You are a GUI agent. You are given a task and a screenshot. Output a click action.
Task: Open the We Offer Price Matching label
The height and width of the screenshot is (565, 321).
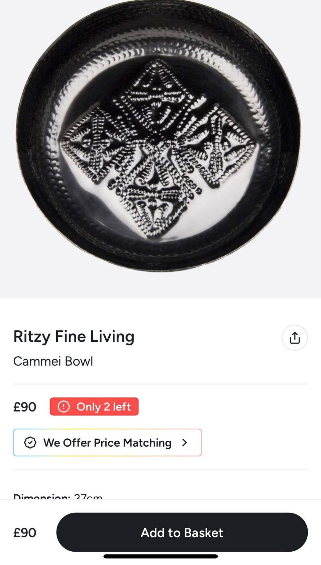(107, 443)
